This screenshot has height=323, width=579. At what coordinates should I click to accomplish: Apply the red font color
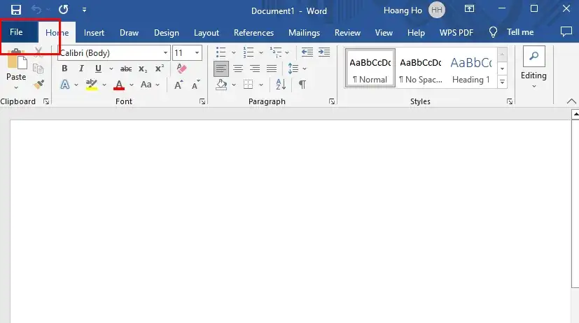(x=119, y=85)
